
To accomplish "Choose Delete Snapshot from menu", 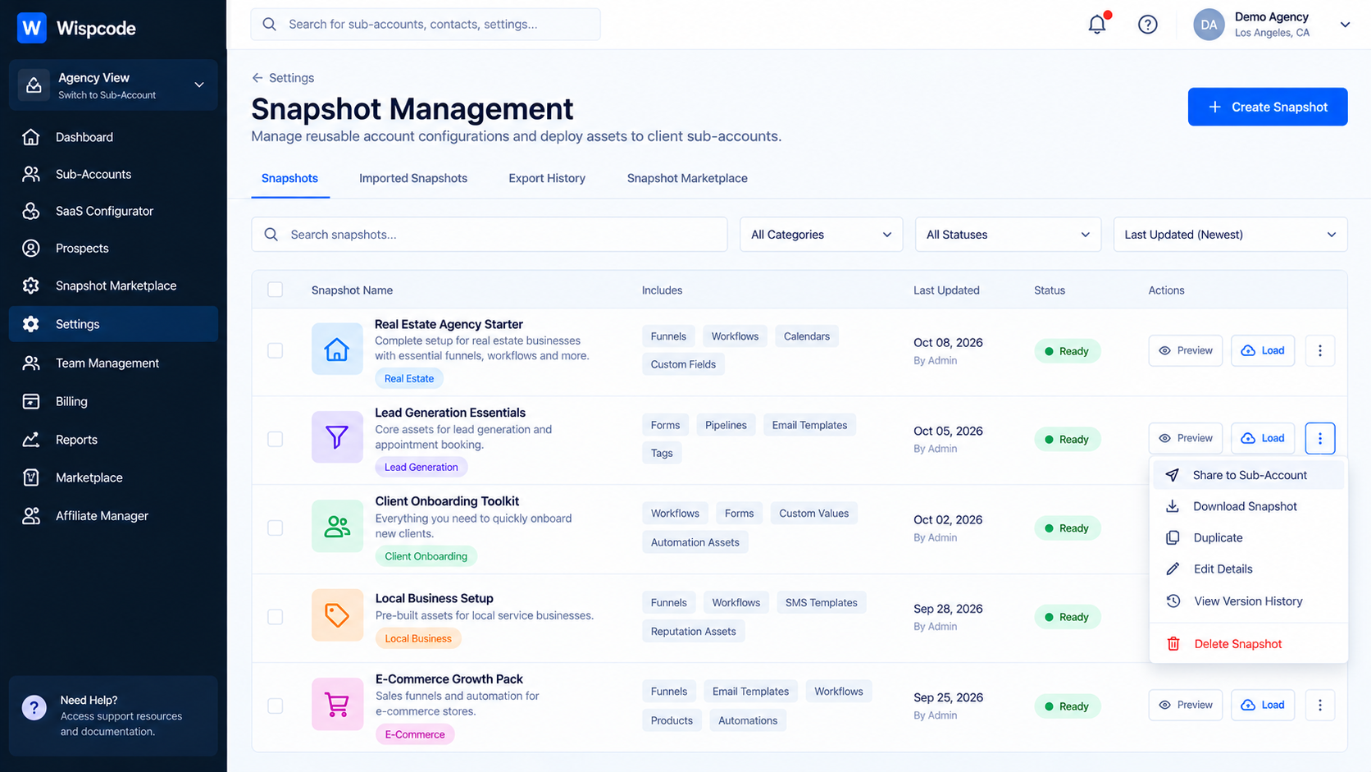I will point(1248,644).
